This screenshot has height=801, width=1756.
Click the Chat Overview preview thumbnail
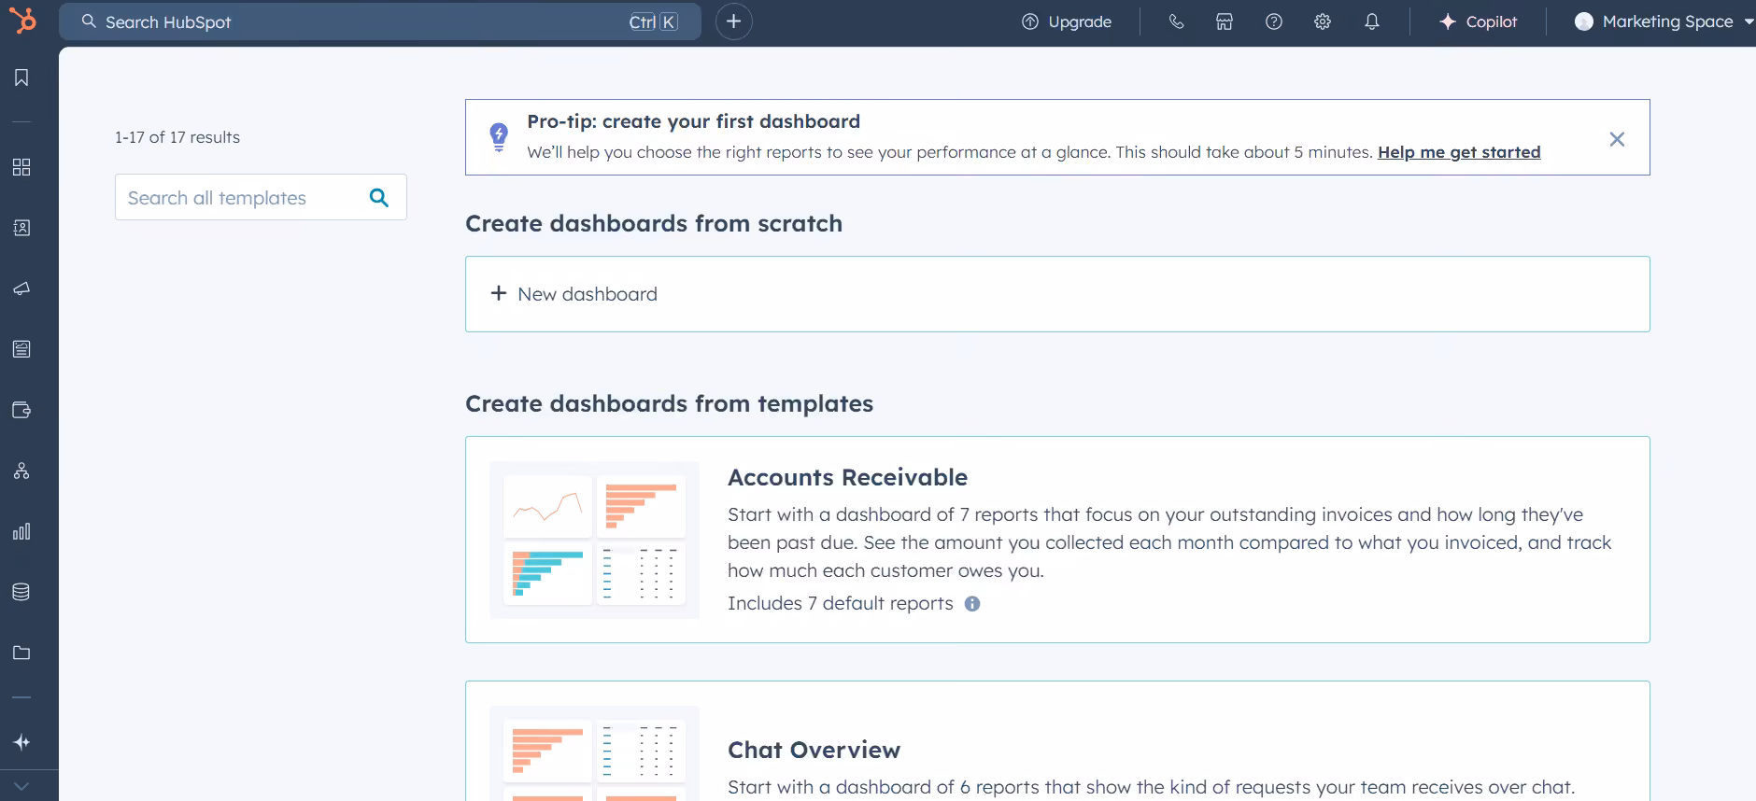[594, 753]
